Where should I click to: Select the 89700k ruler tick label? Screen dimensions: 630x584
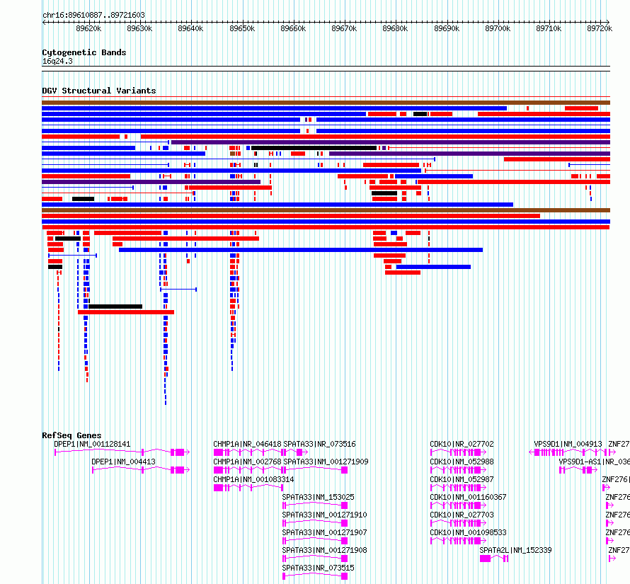pos(498,28)
